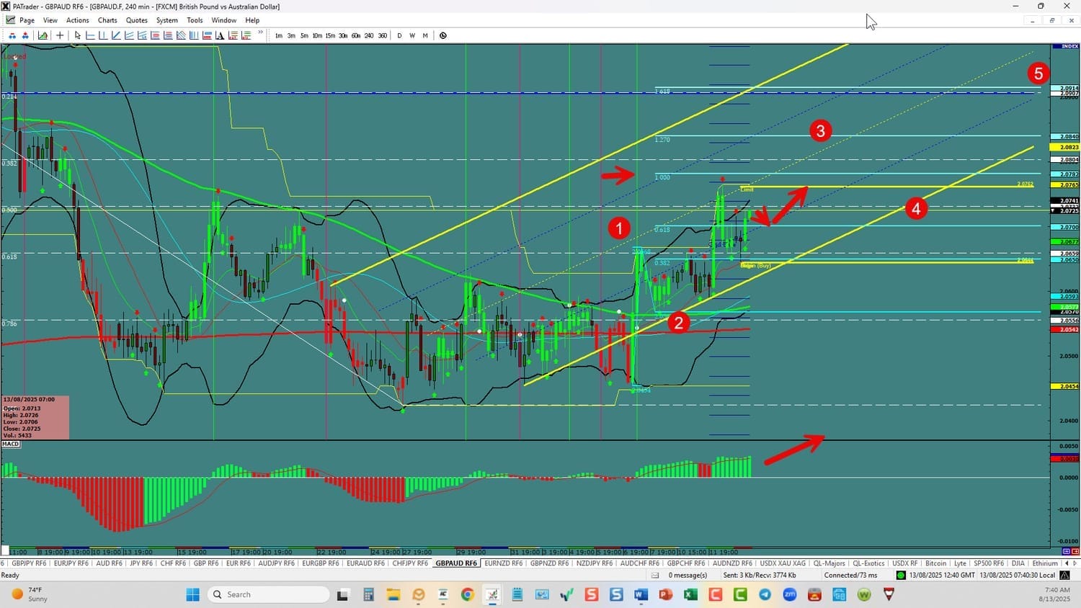Switch chart to Weekly (W) timeframe

[412, 35]
